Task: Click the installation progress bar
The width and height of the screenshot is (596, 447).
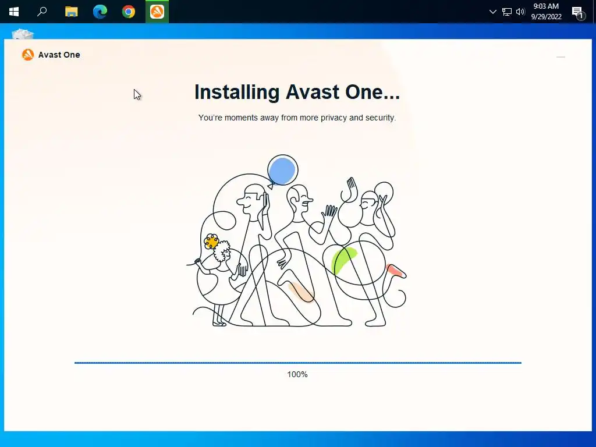Action: point(298,363)
